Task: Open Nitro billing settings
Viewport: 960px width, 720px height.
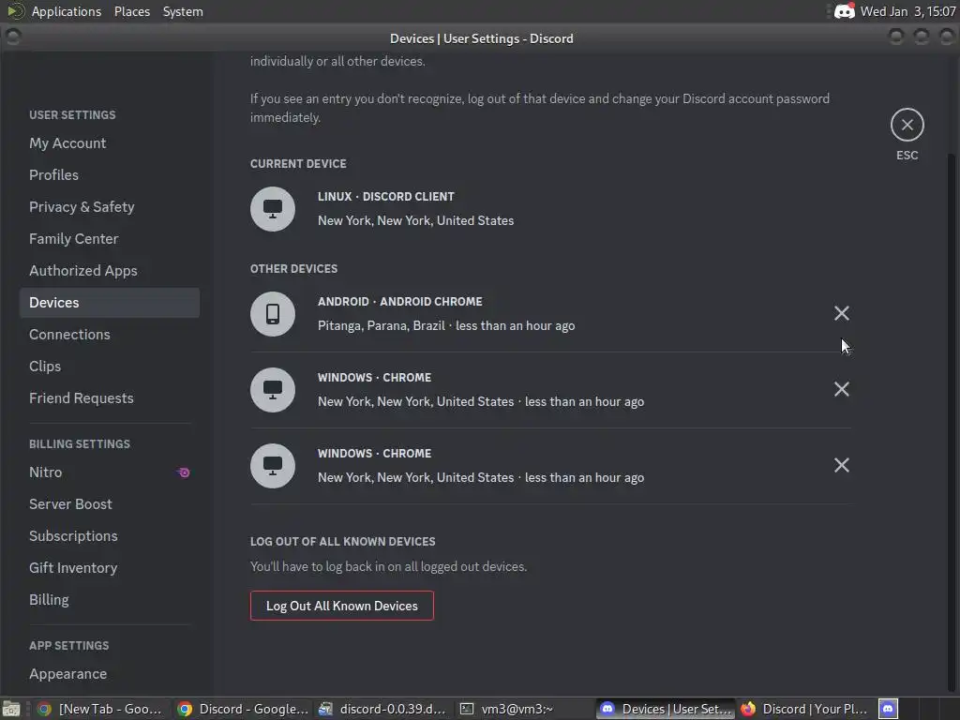Action: click(x=110, y=472)
